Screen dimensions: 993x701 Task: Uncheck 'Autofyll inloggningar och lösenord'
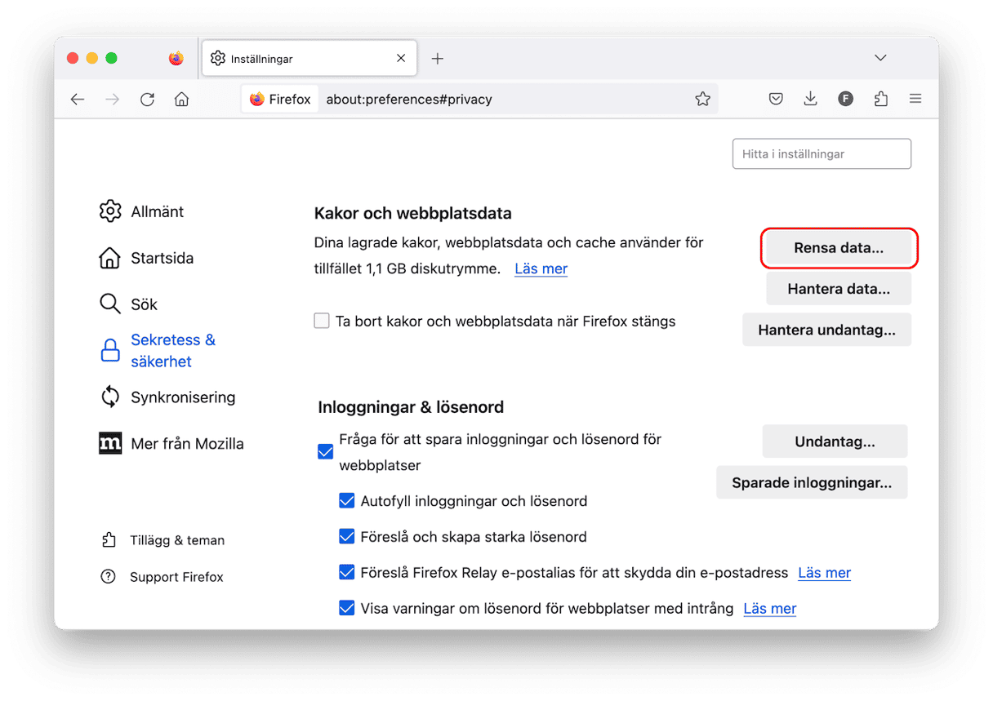[346, 501]
